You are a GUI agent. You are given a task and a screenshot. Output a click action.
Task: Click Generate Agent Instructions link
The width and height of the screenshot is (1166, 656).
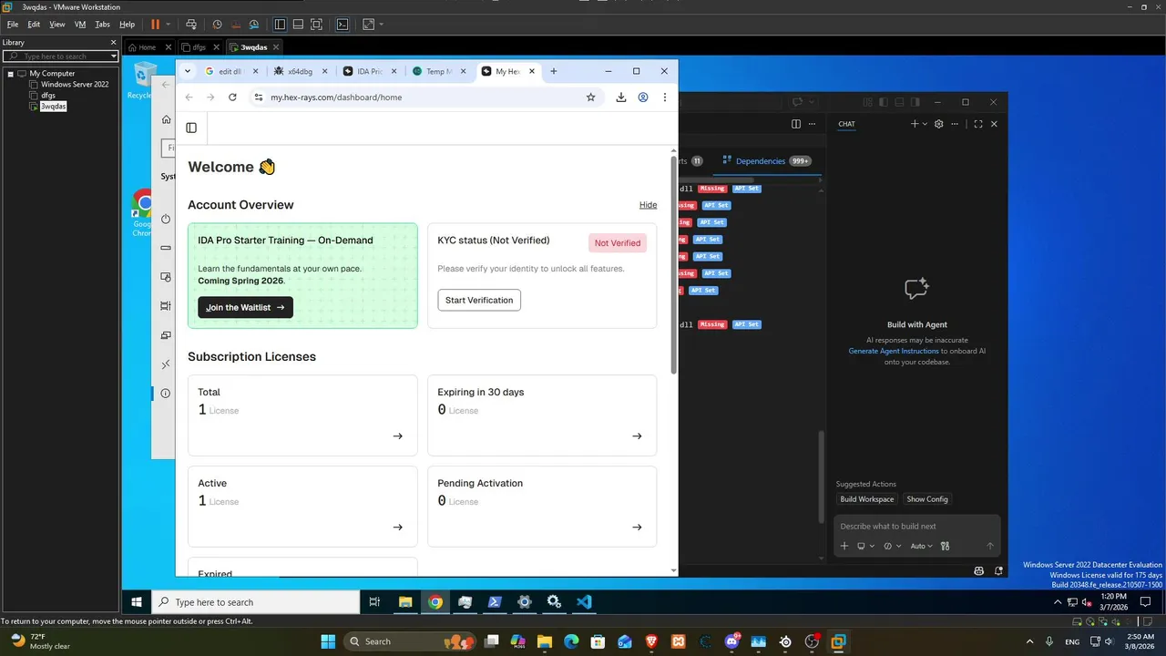tap(894, 351)
